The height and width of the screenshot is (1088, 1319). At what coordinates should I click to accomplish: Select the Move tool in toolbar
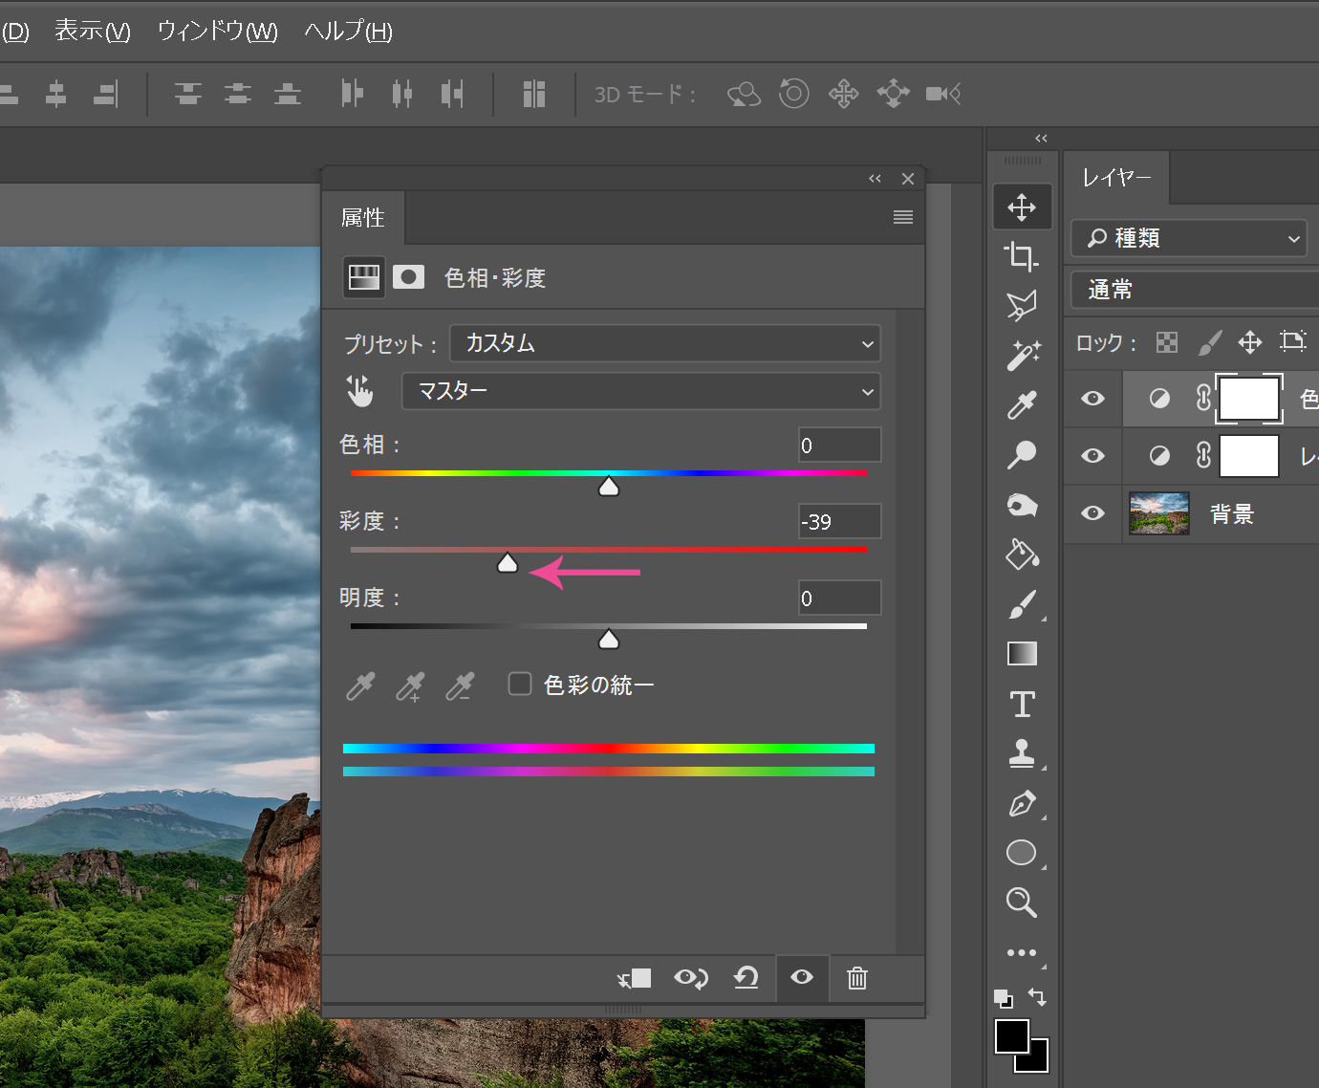[x=1022, y=207]
